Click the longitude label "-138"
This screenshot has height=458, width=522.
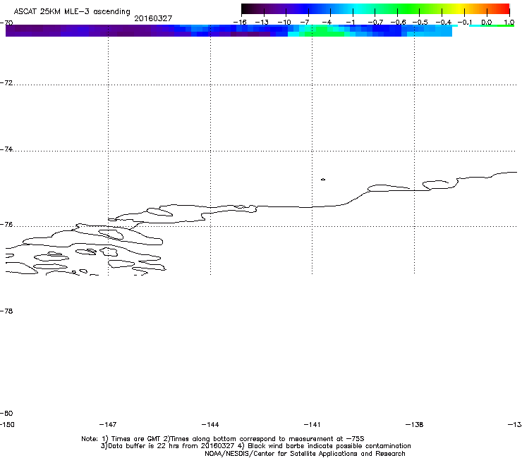point(415,424)
